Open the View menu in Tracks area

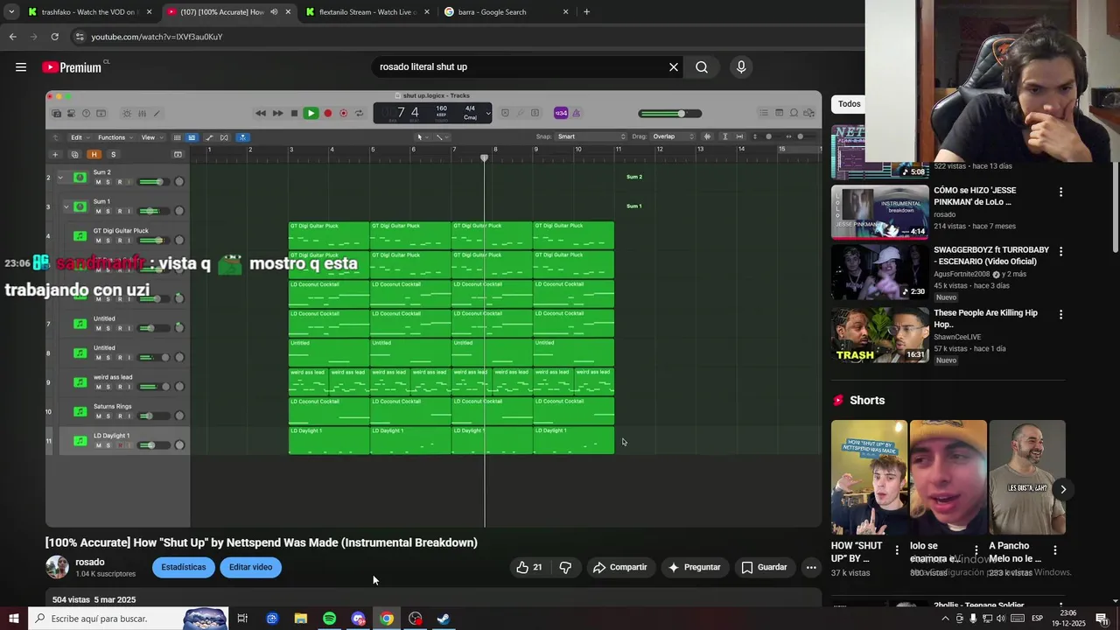151,137
